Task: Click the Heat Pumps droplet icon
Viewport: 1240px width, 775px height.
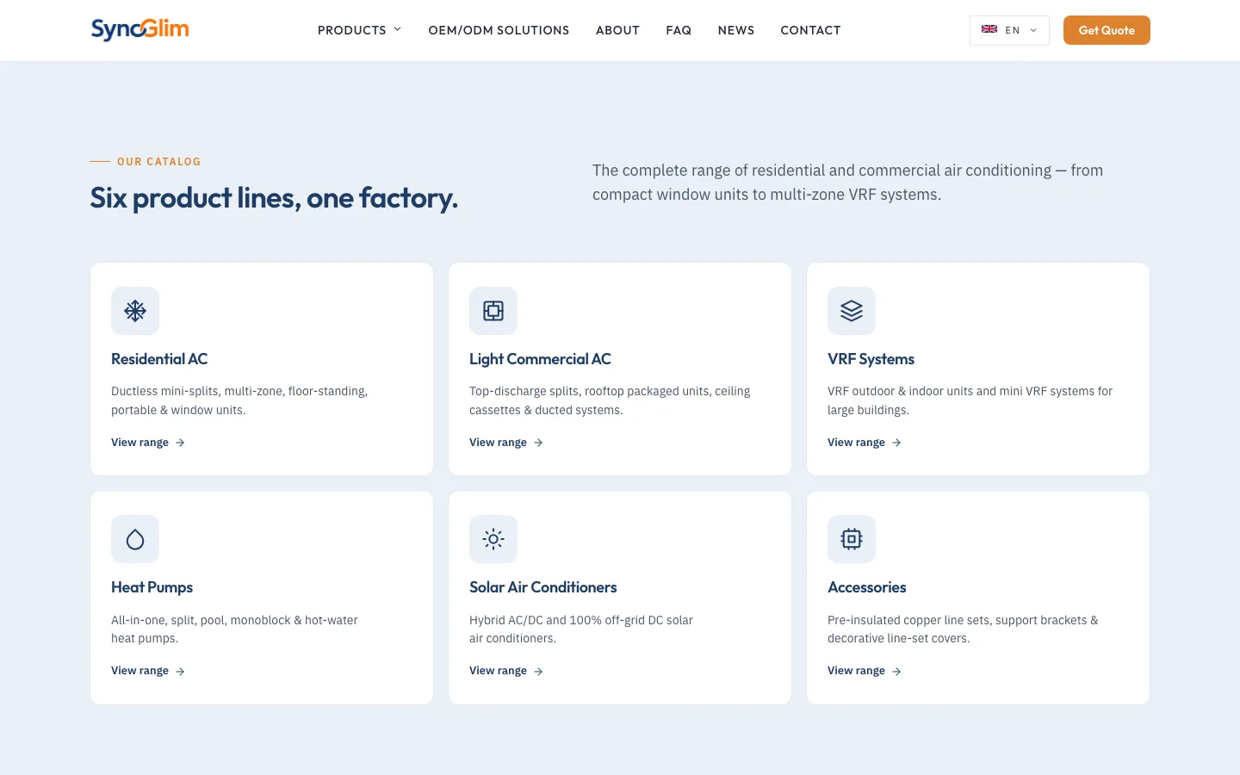Action: pyautogui.click(x=135, y=539)
